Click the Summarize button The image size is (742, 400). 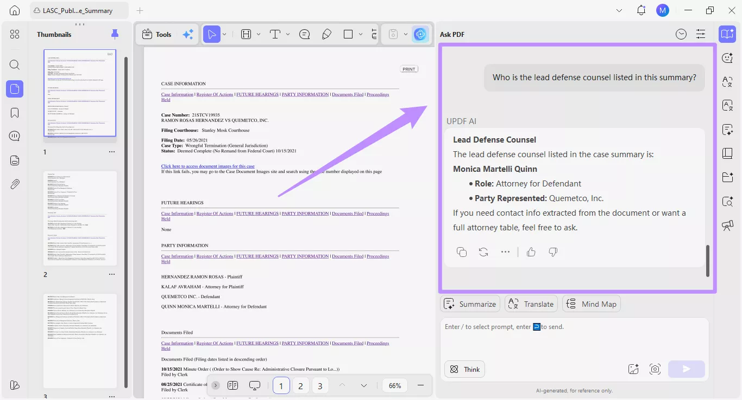pyautogui.click(x=470, y=304)
